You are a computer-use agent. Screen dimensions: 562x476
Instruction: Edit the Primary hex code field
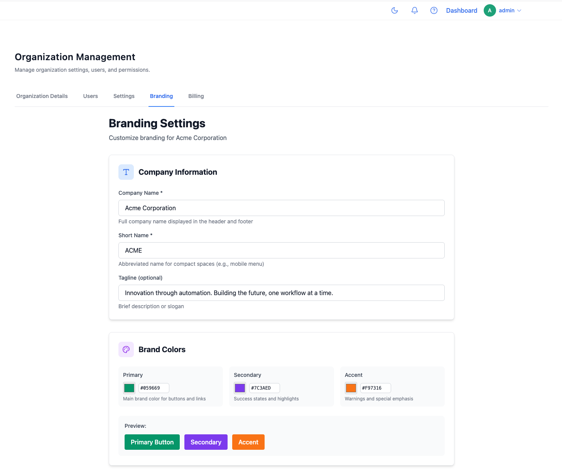pyautogui.click(x=154, y=388)
